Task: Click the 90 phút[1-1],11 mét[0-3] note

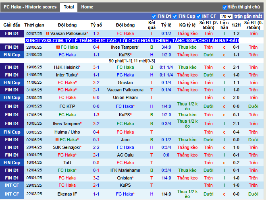Action: pos(132,61)
